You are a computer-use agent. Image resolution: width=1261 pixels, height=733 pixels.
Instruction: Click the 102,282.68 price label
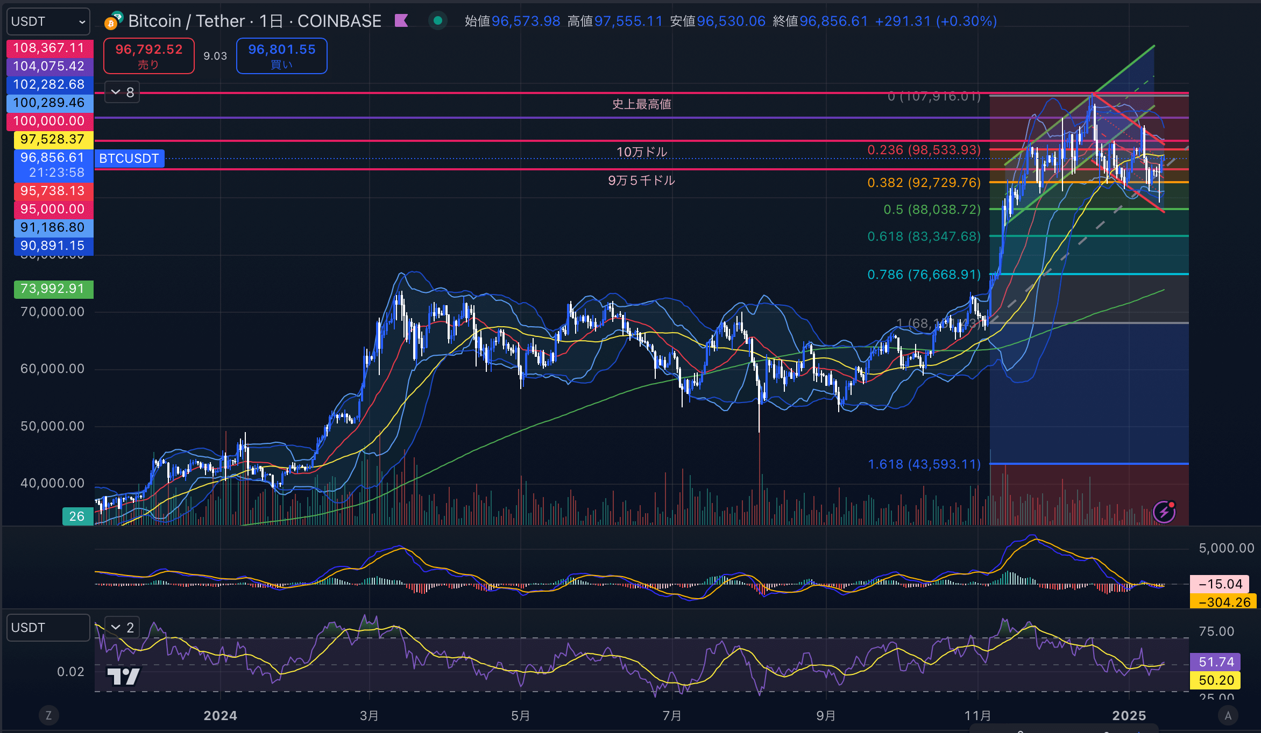point(49,84)
